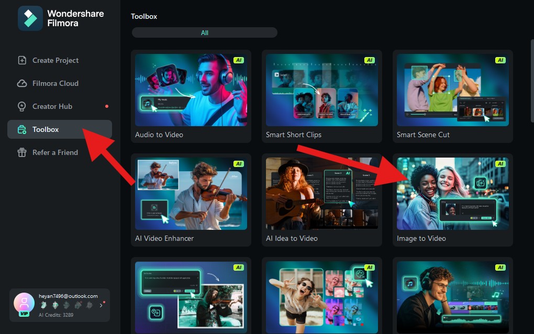
Task: Open the bottom-row text prompt to video thumbnail
Action: tap(191, 297)
